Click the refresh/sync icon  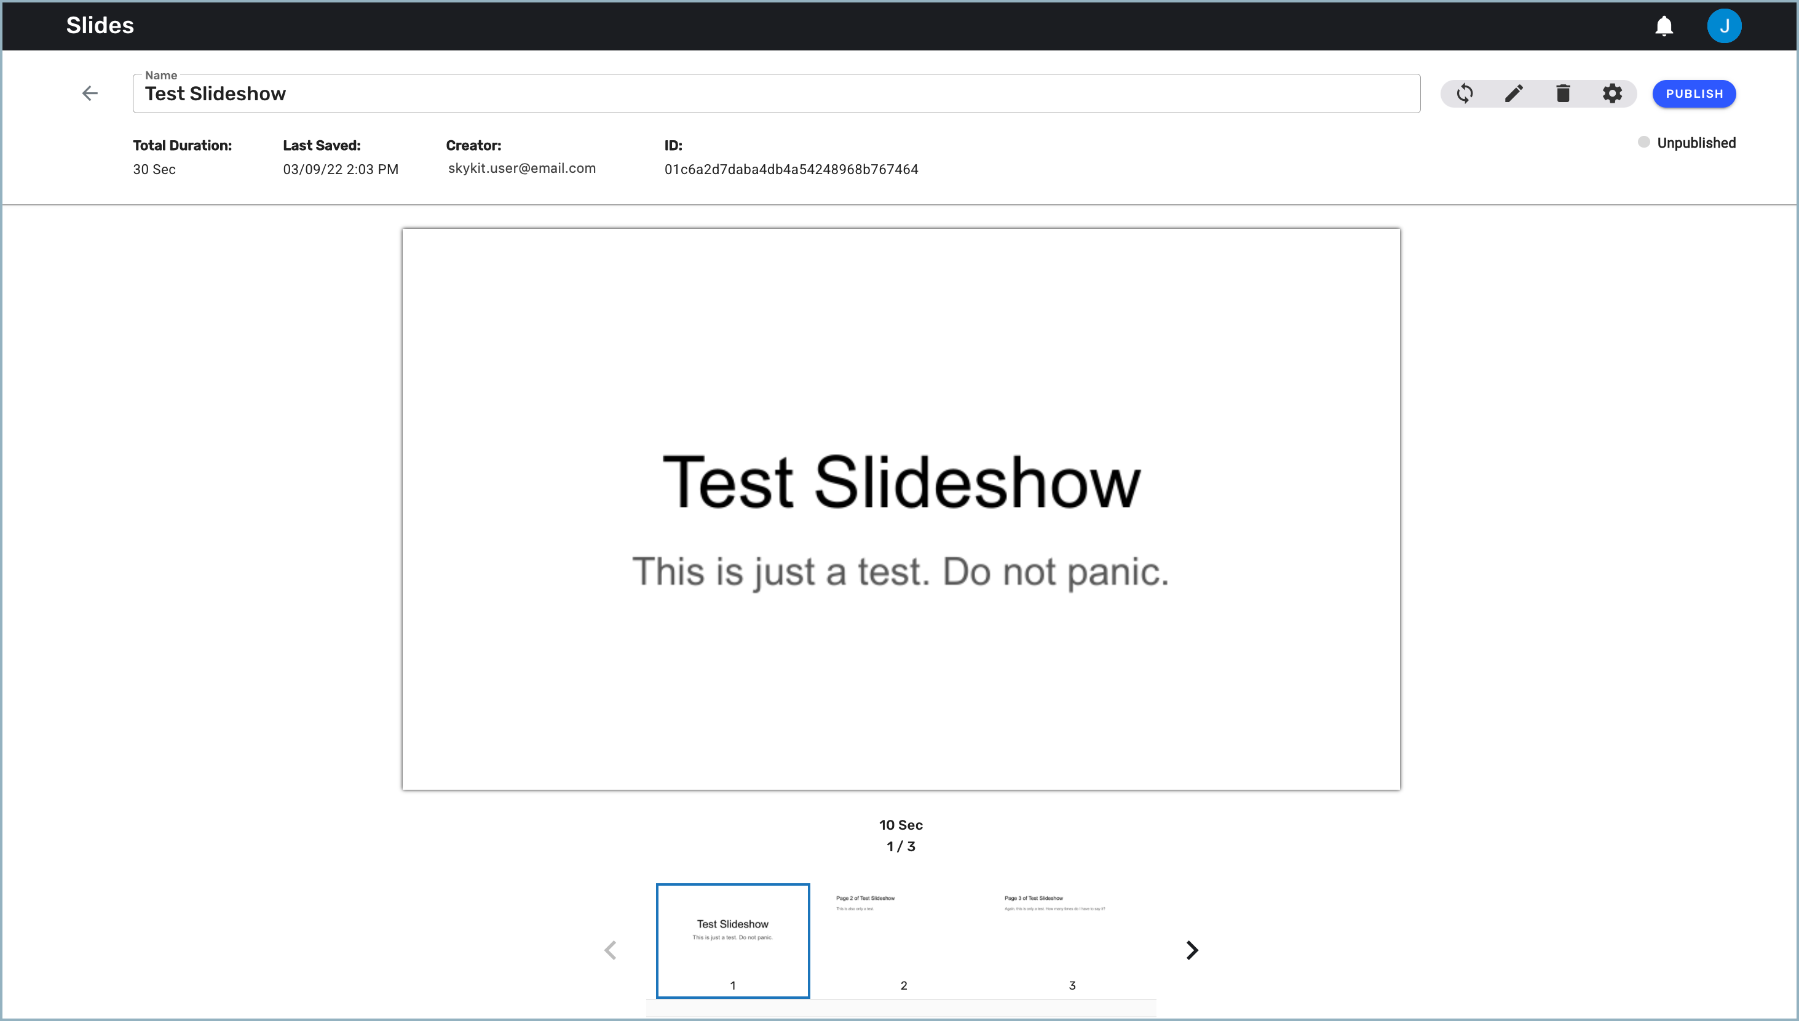click(1463, 93)
